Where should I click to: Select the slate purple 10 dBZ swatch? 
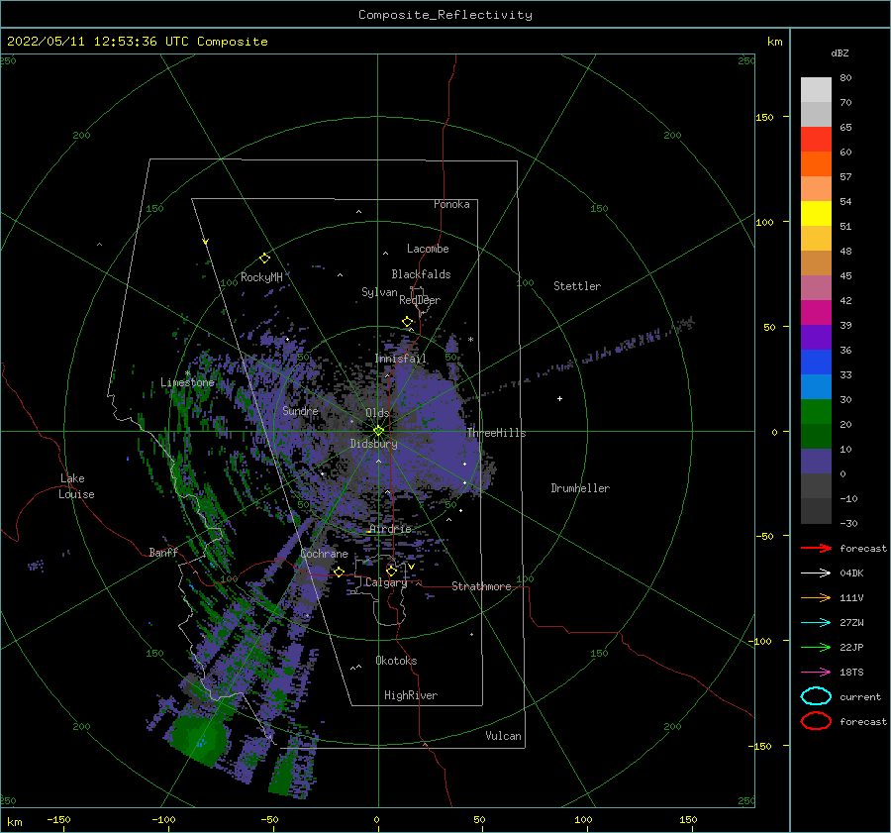[816, 462]
